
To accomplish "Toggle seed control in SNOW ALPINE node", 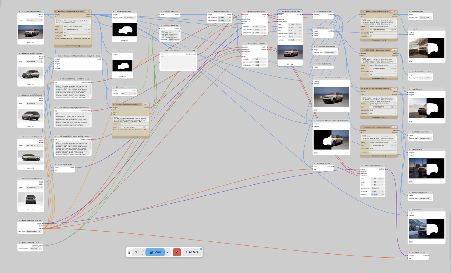I will point(392,146).
